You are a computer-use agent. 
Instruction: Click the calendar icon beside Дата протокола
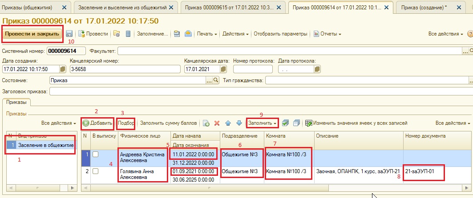(317, 69)
